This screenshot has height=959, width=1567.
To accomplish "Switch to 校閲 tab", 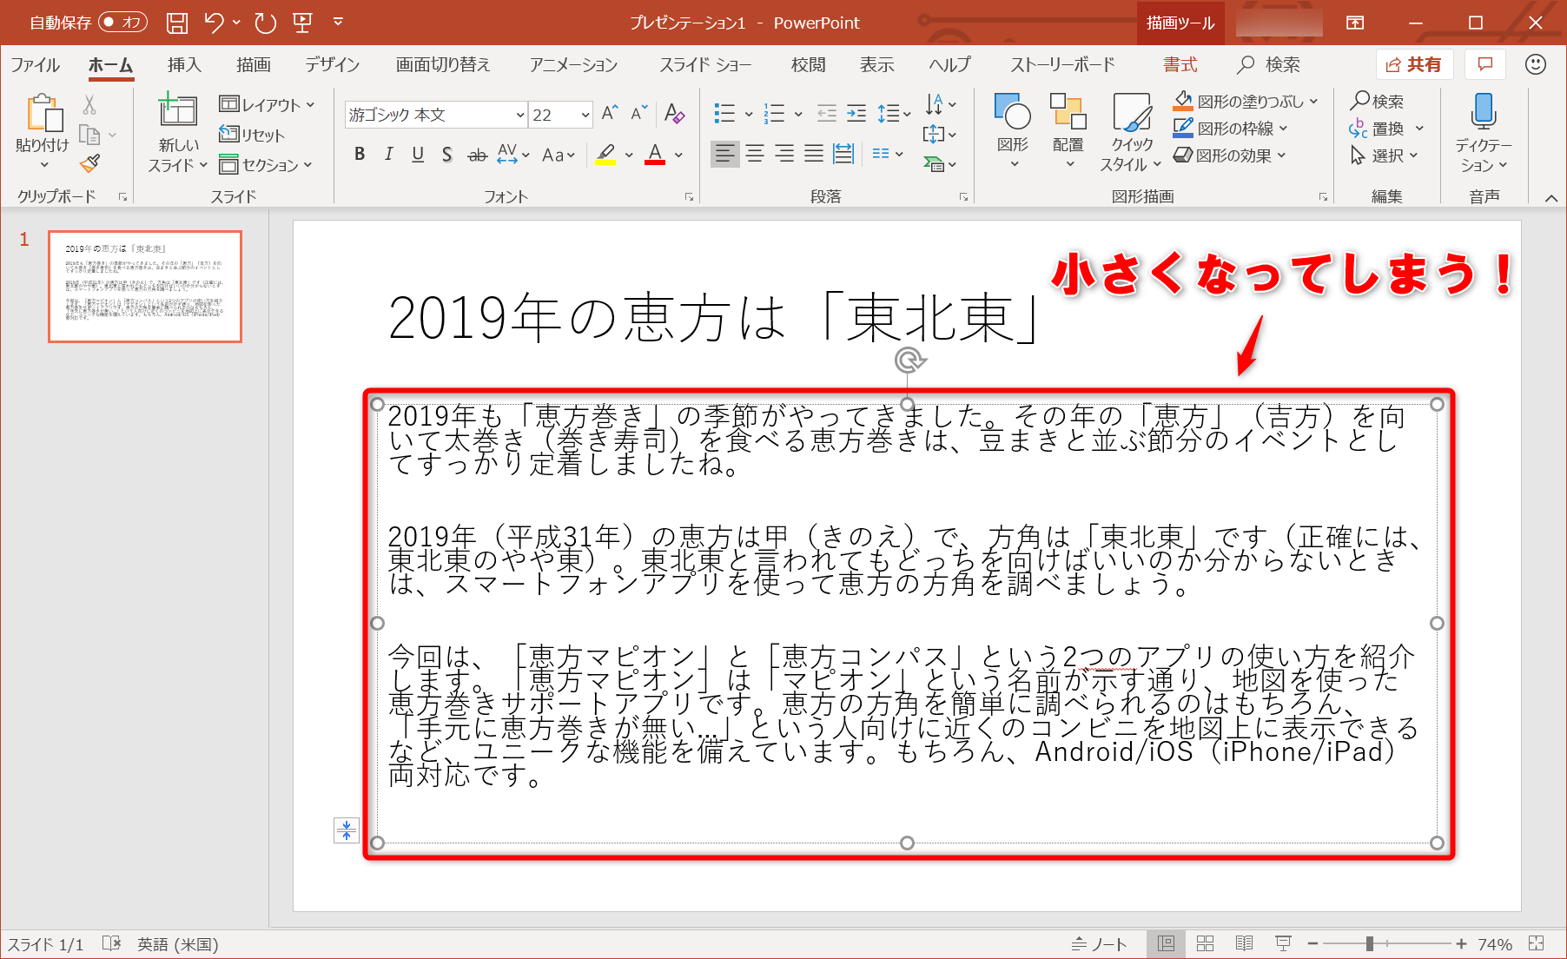I will pos(808,64).
